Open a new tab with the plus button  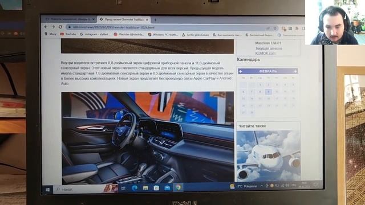tap(155, 20)
